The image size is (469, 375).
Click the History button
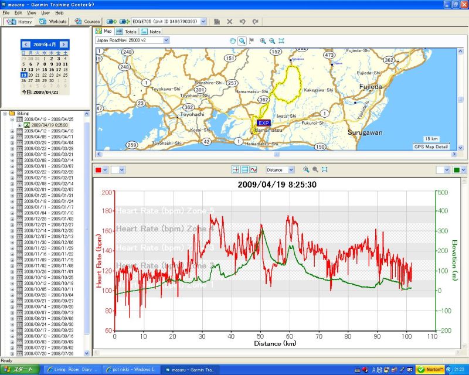[19, 22]
